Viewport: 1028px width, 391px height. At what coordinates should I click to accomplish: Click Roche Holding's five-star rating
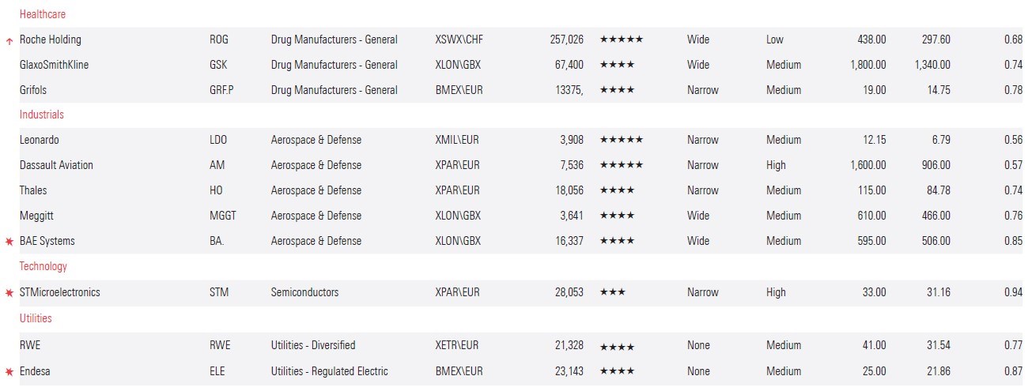tap(621, 39)
